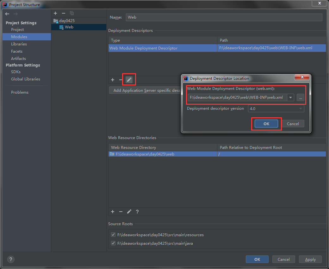Remove selected module with minus icon

[64, 13]
